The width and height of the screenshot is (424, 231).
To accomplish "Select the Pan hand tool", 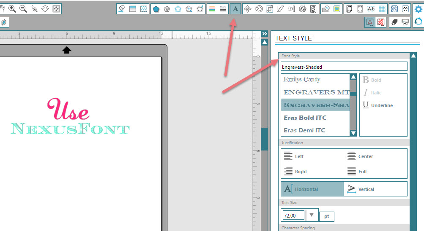I will 3,8.
